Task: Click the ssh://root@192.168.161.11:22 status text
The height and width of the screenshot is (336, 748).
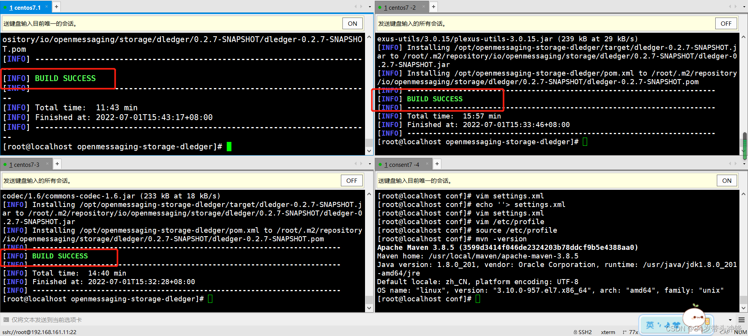Action: [x=39, y=332]
